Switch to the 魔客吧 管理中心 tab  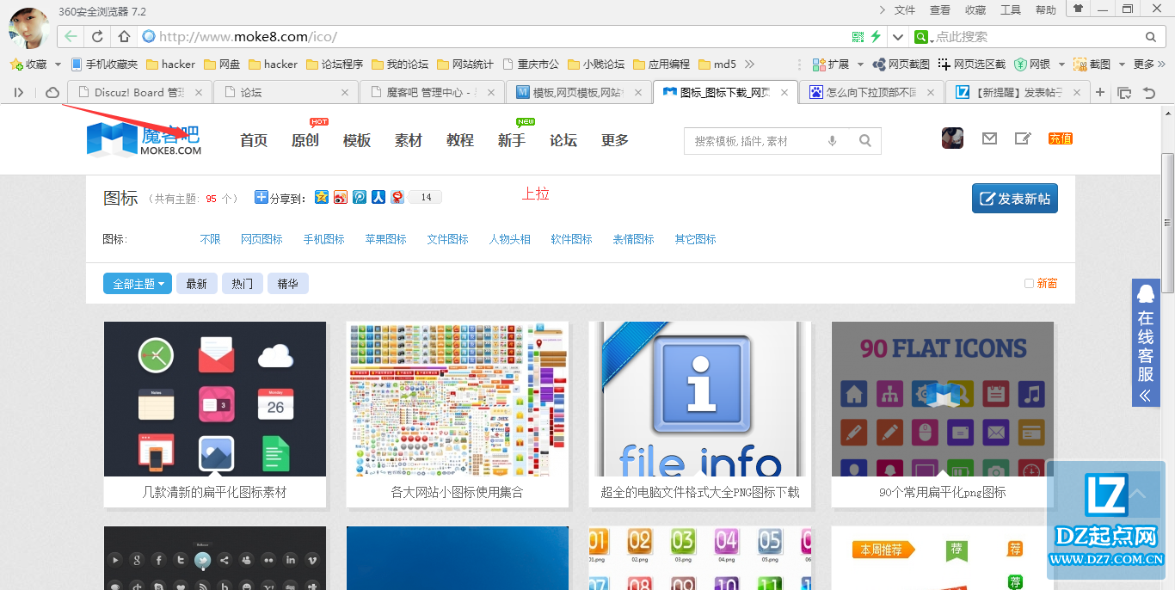pyautogui.click(x=432, y=92)
